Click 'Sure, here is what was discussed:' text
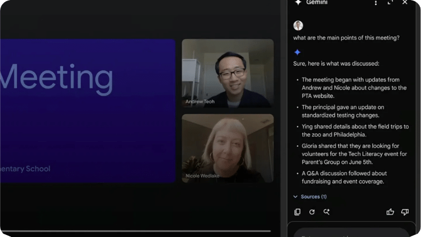421x237 pixels. pyautogui.click(x=336, y=64)
